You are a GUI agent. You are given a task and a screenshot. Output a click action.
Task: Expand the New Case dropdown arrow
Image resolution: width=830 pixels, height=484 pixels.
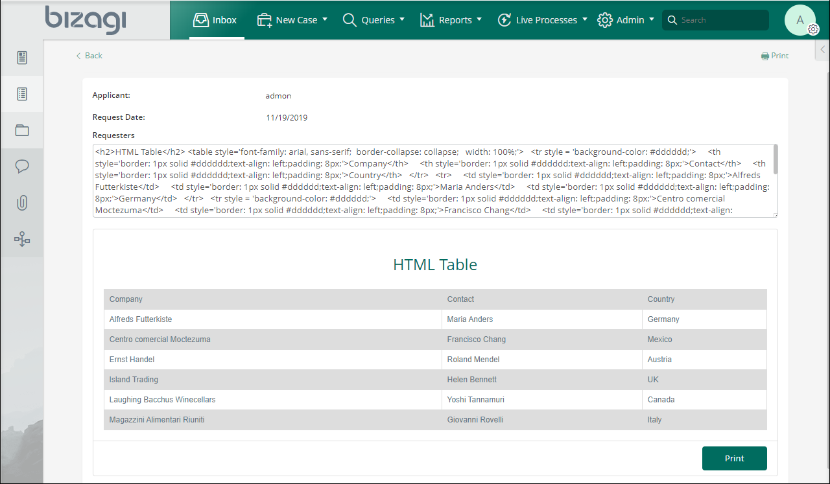pyautogui.click(x=325, y=19)
